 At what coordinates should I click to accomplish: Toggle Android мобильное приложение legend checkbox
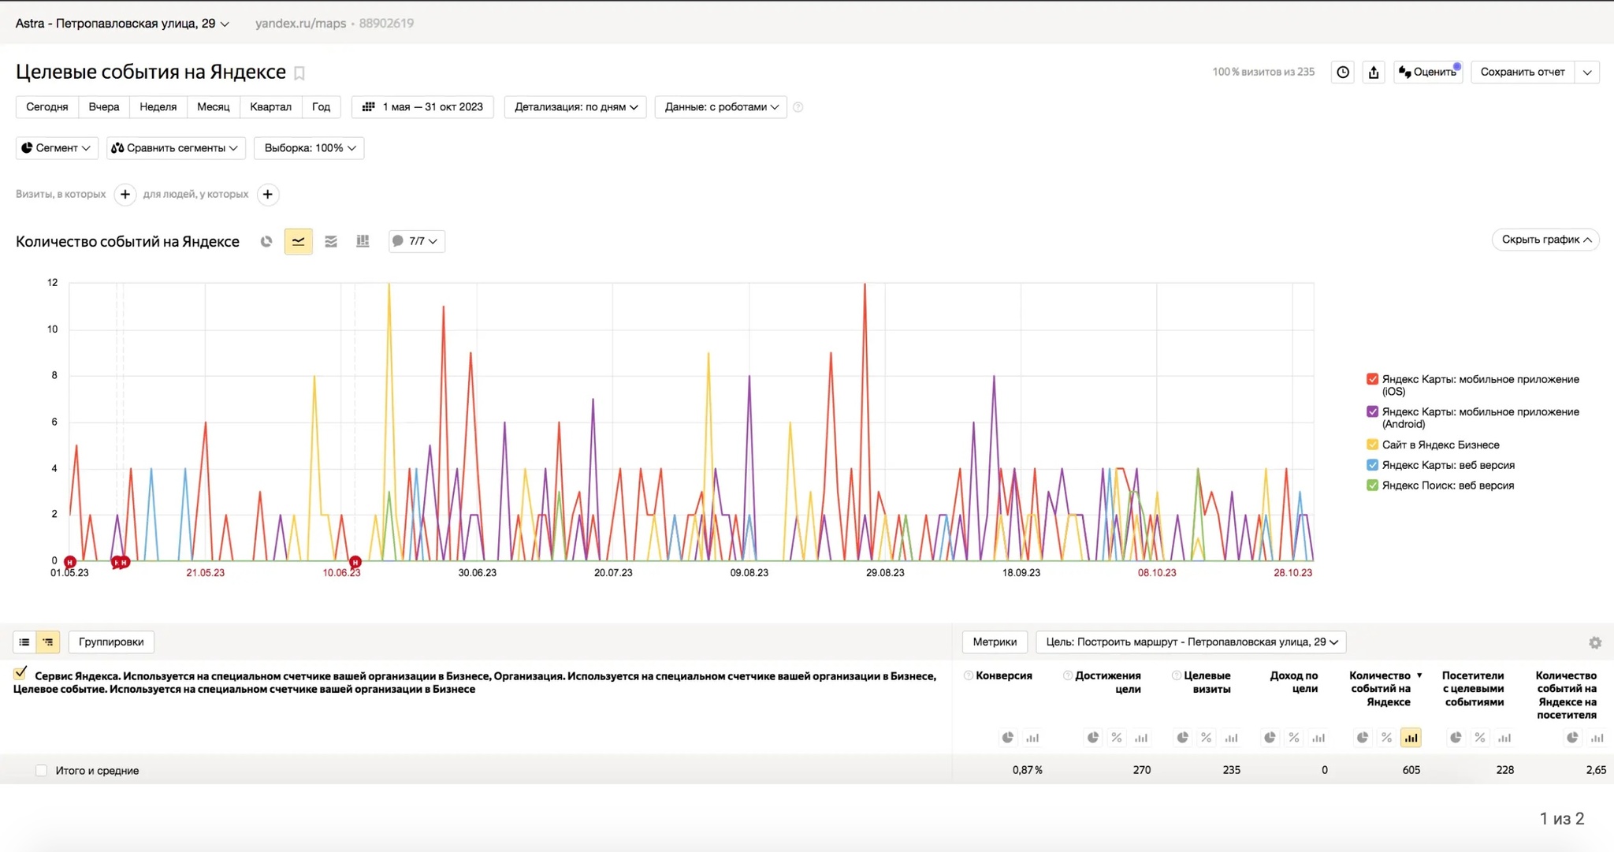click(1372, 411)
